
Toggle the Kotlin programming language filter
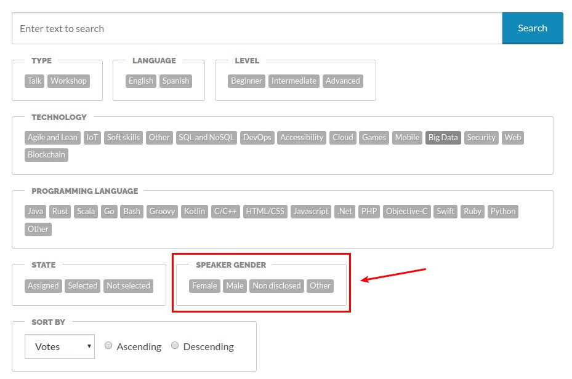(x=194, y=211)
